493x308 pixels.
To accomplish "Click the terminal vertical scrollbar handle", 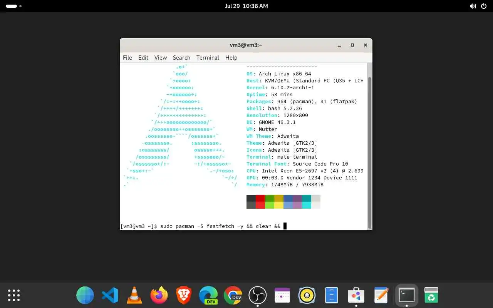I will [370, 152].
